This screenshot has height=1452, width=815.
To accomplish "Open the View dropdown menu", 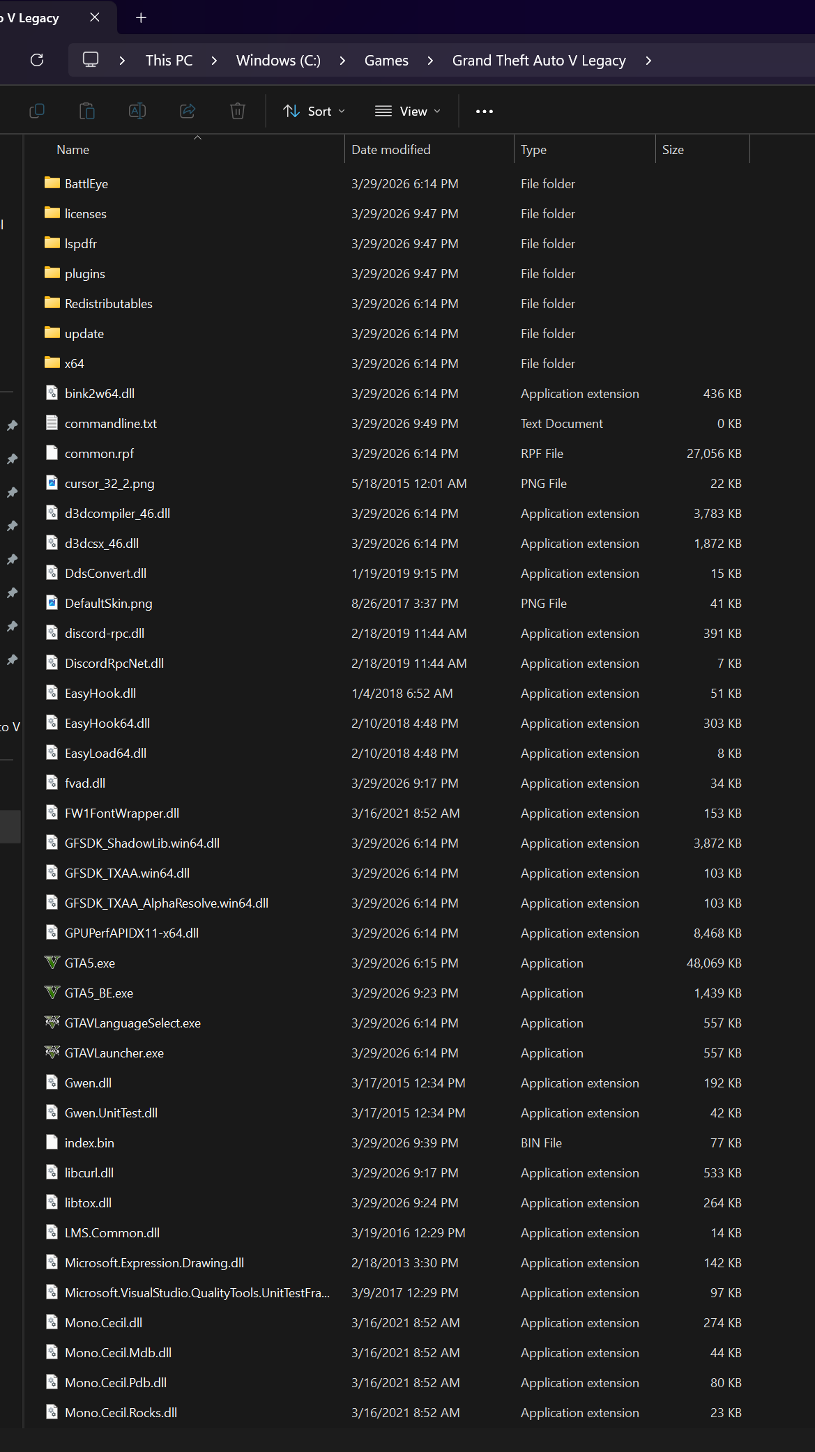I will coord(408,111).
